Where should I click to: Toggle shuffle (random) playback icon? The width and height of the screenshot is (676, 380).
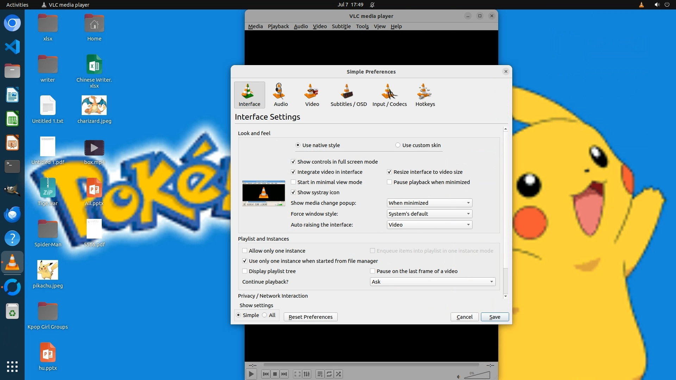(338, 374)
